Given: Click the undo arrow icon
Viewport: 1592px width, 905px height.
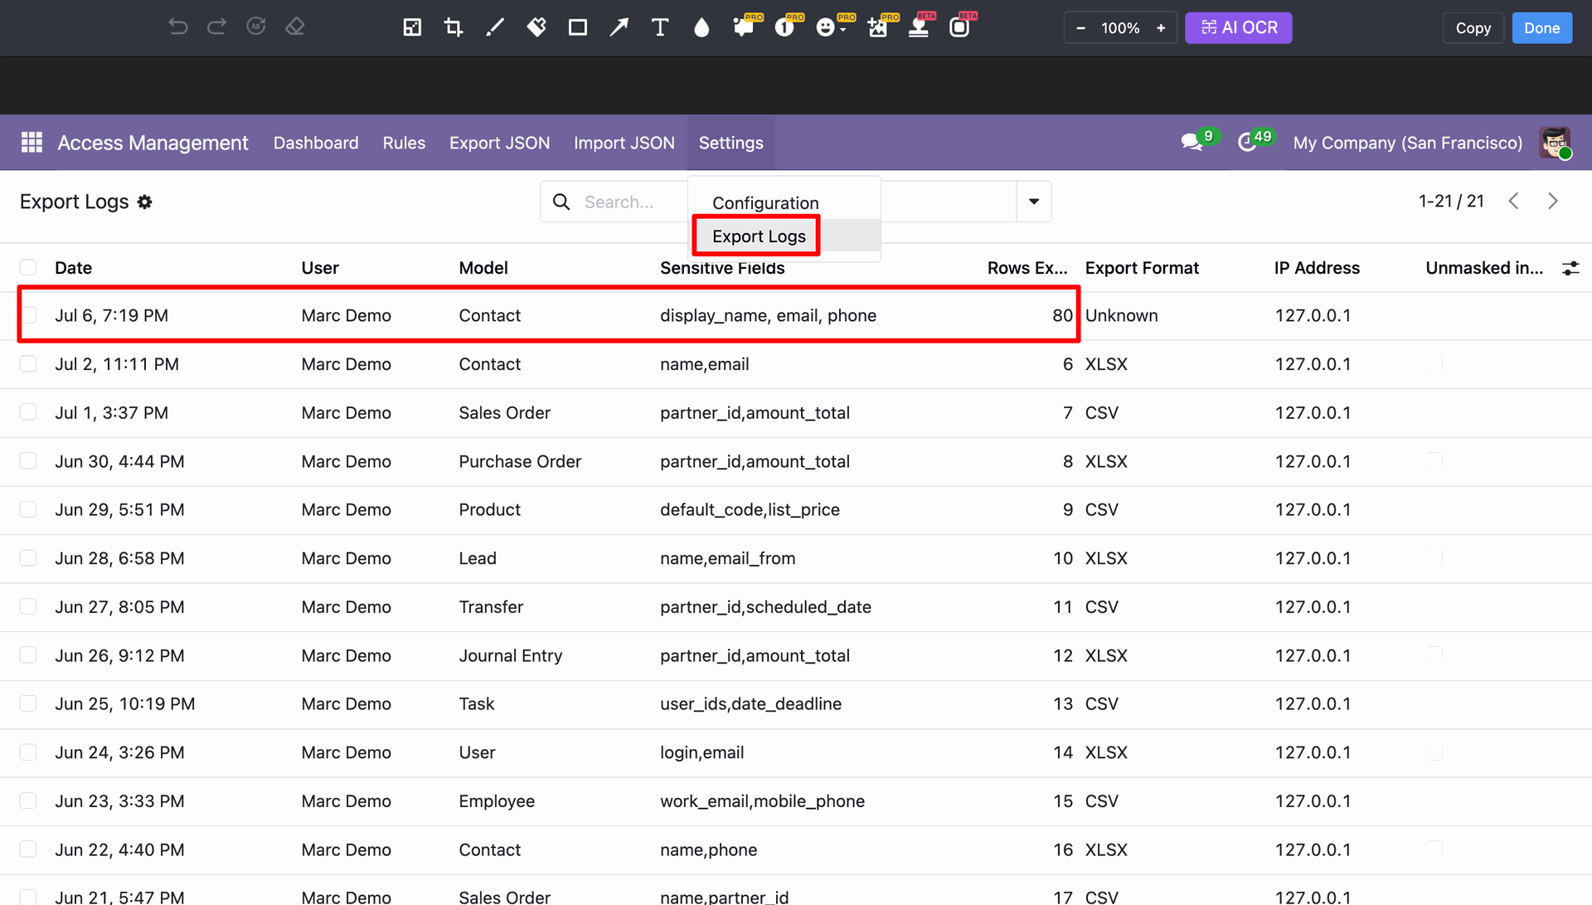Looking at the screenshot, I should point(177,27).
